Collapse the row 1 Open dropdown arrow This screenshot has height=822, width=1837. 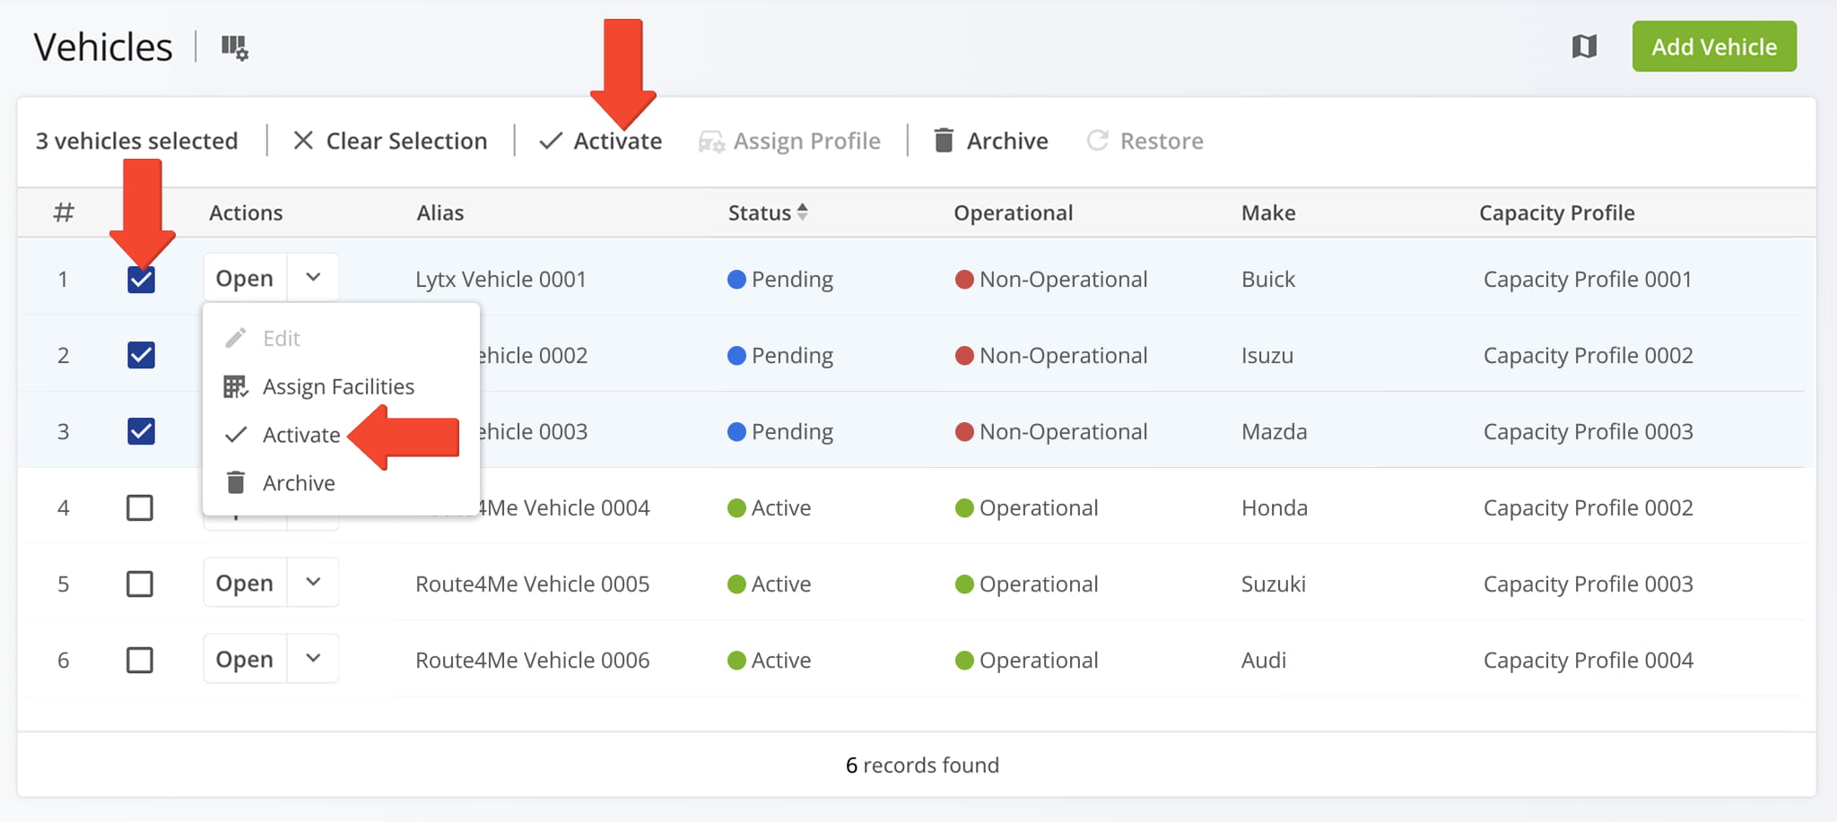[x=313, y=278]
